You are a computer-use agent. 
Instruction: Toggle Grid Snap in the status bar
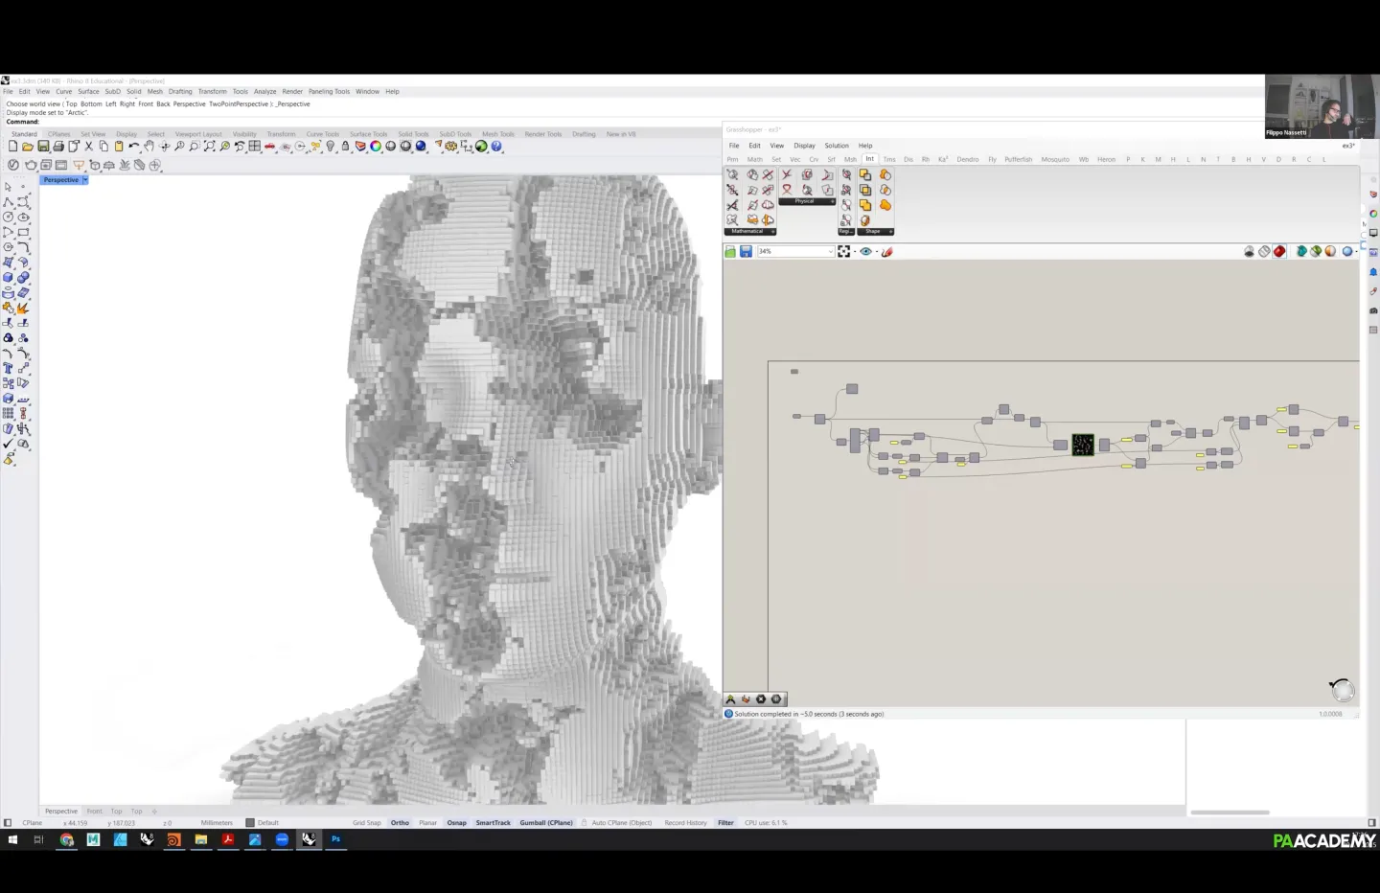pyautogui.click(x=366, y=823)
